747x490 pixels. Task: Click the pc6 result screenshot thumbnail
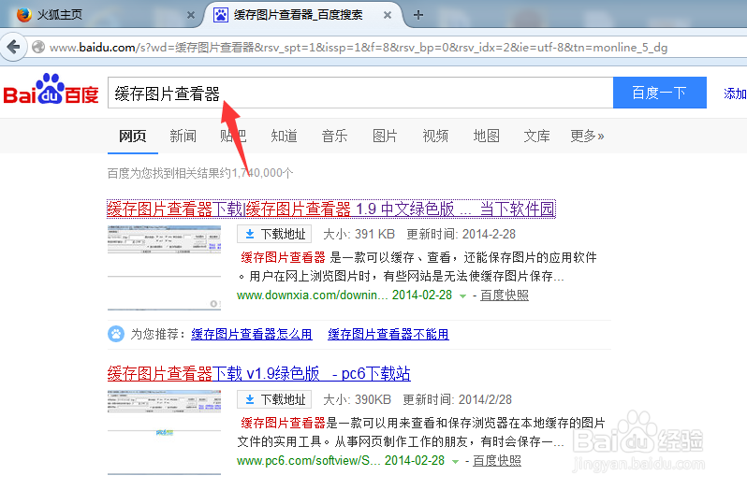[164, 433]
